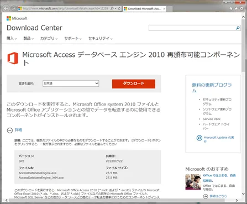The width and height of the screenshot is (247, 204).
Task: Open the 日本語 language dropdown
Action: [x=71, y=83]
